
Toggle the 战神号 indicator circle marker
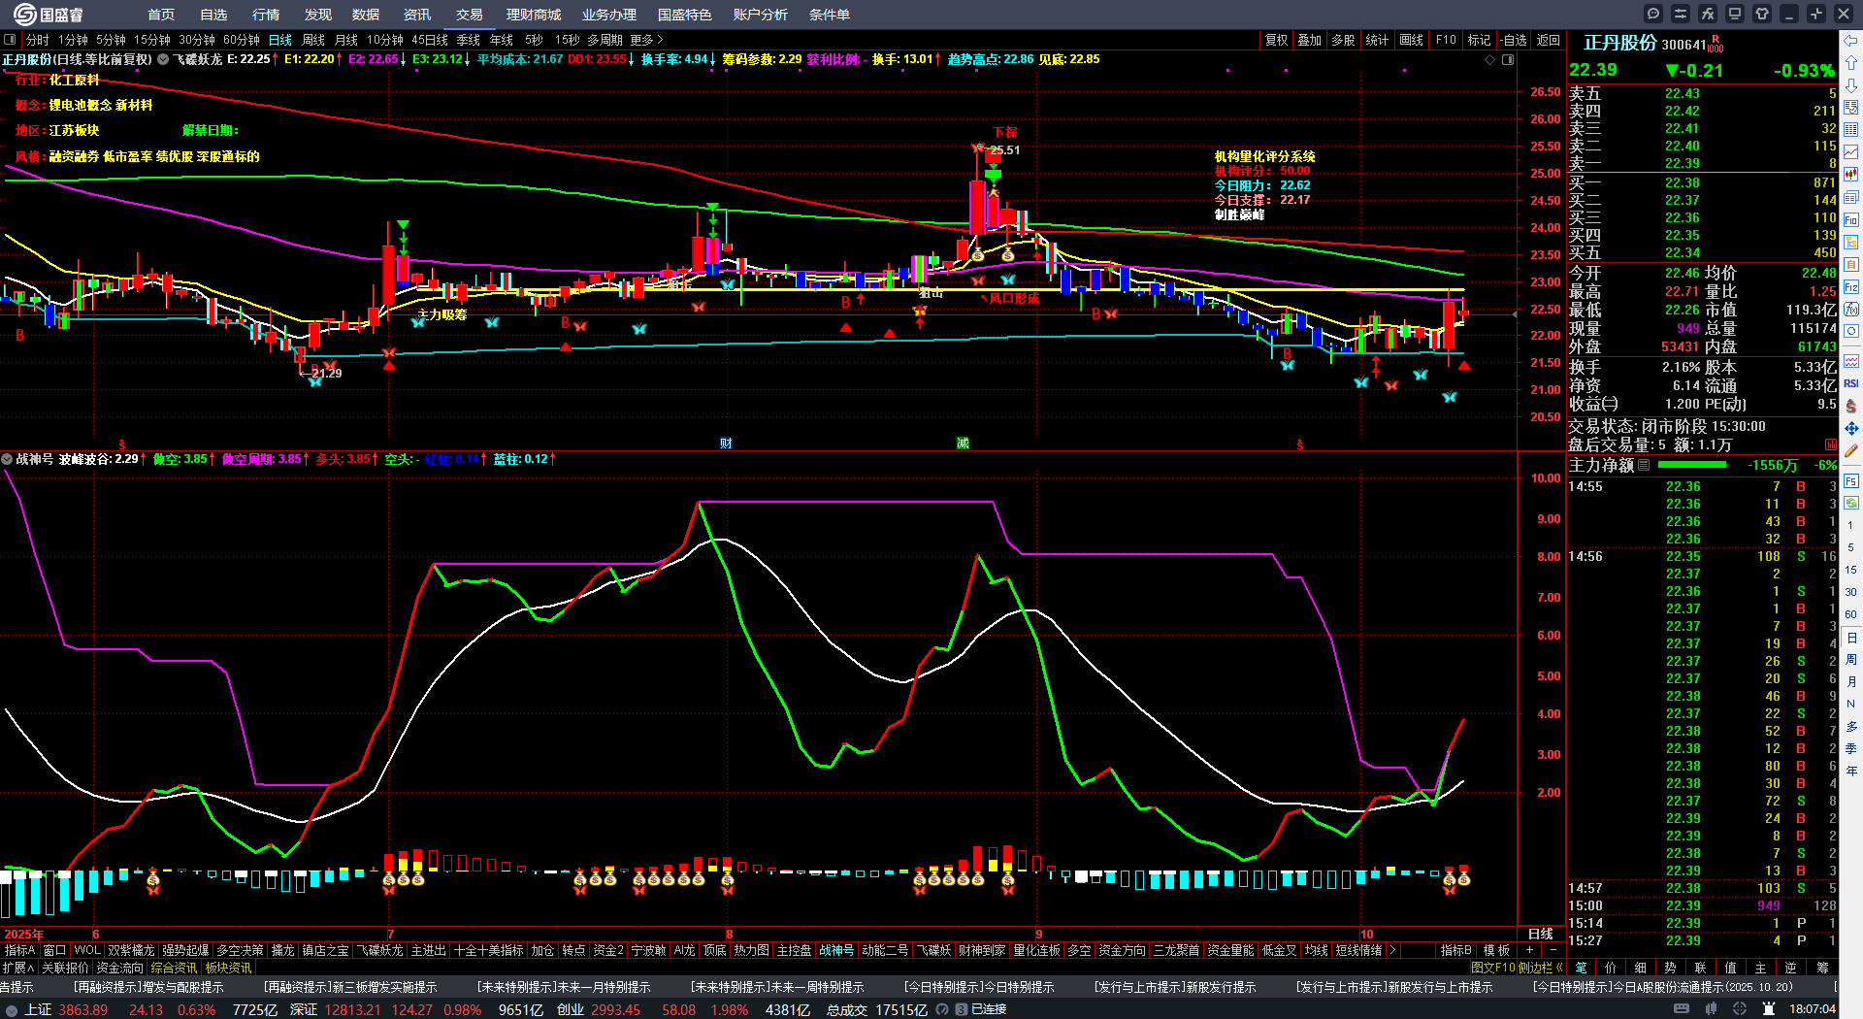(7, 459)
